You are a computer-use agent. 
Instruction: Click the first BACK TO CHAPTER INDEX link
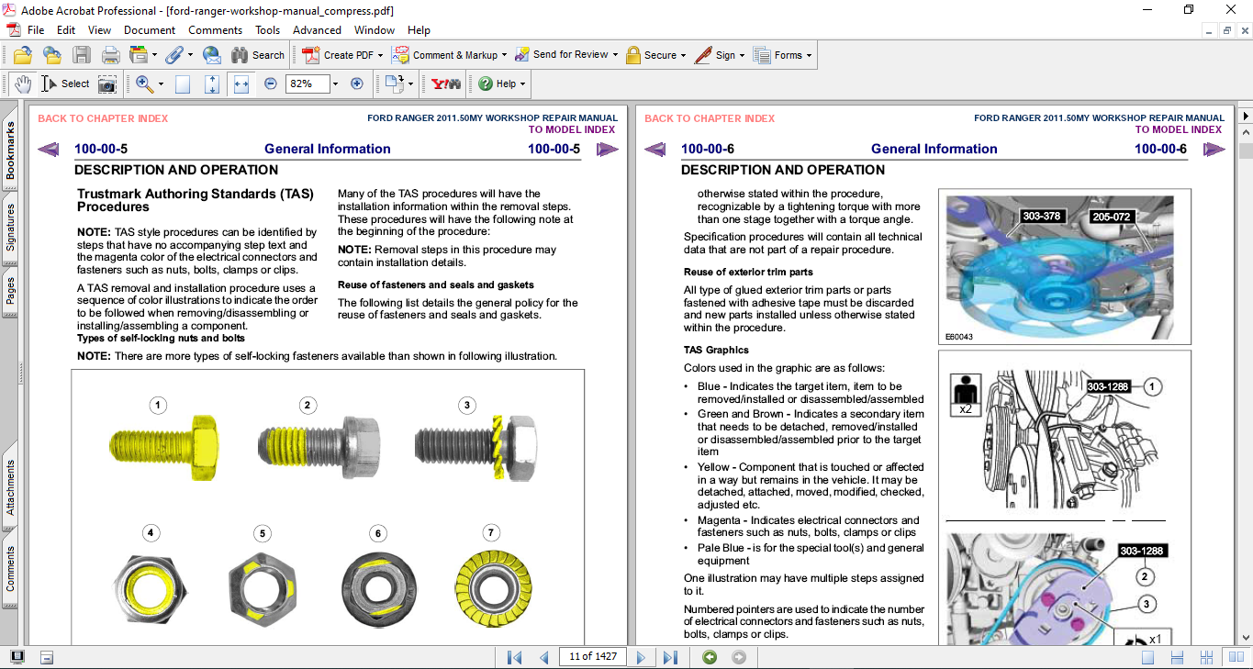coord(103,118)
